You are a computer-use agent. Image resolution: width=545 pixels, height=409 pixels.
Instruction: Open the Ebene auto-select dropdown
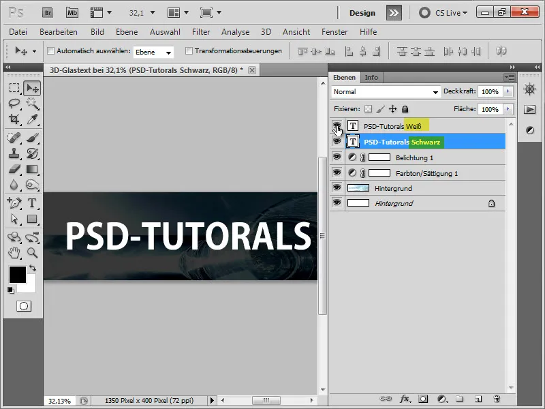[153, 52]
